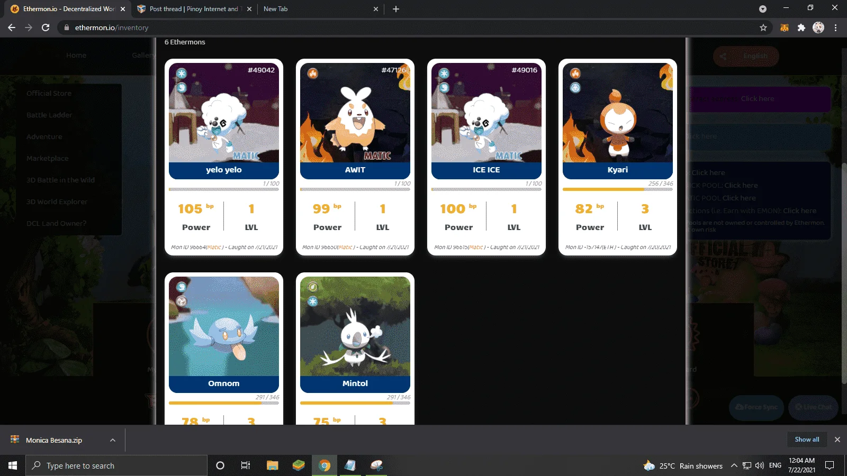This screenshot has width=847, height=476.
Task: Reload the Ethermon inventory page
Action: 46,28
